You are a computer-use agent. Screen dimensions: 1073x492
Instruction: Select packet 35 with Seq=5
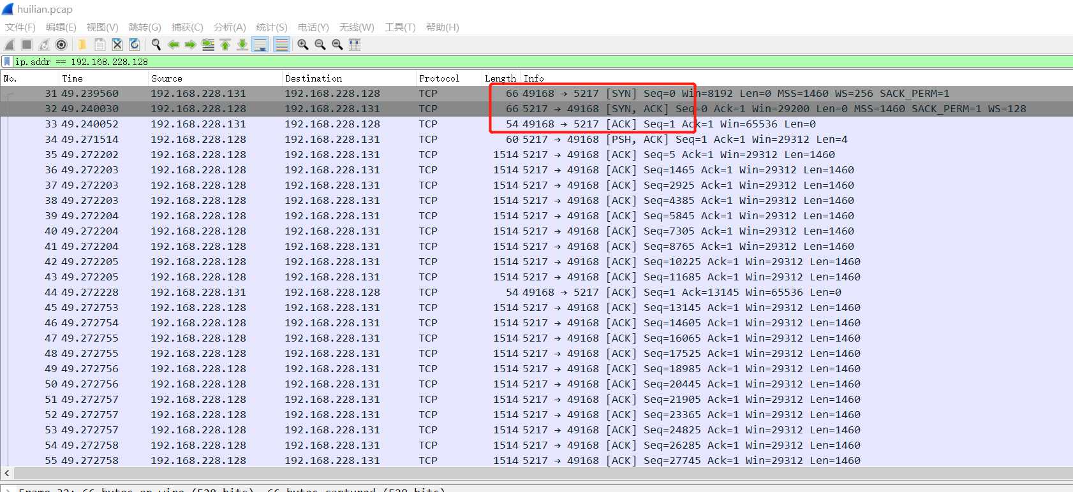[536, 155]
